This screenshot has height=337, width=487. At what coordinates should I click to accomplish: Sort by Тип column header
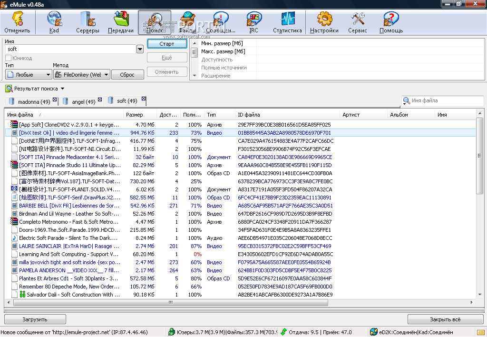(220, 115)
